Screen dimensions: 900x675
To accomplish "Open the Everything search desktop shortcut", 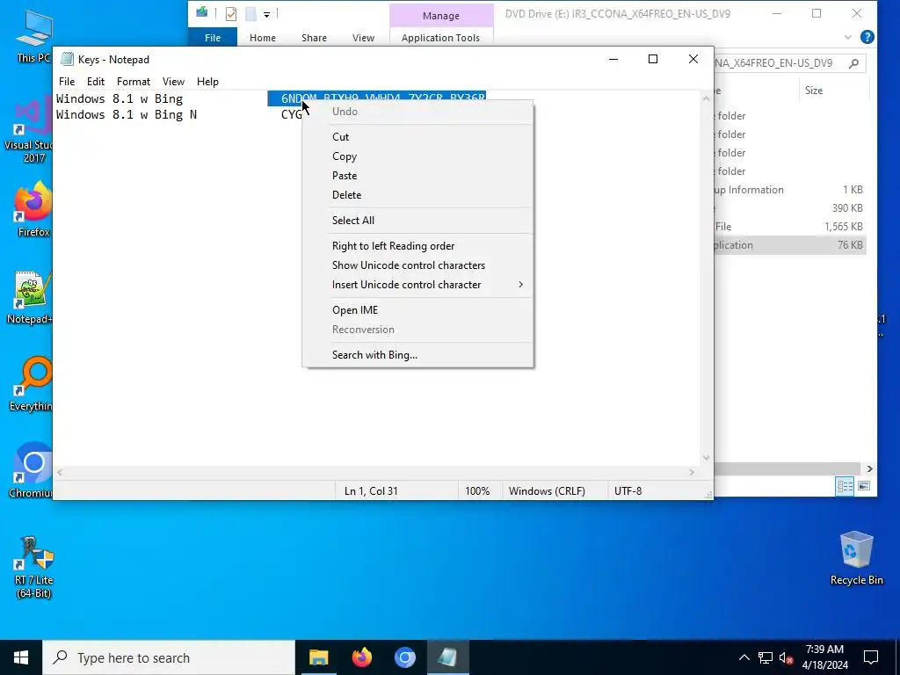I will click(32, 383).
